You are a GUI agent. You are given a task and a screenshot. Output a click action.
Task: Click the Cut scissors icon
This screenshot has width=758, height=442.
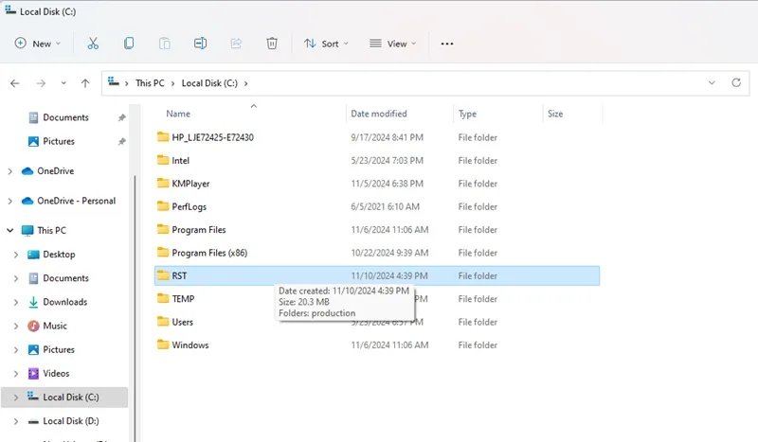tap(93, 44)
